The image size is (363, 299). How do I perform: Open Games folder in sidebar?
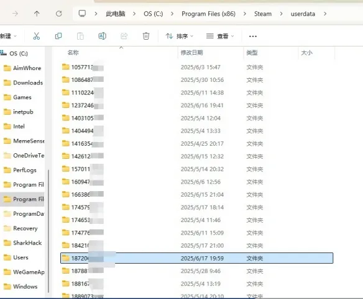17,97
